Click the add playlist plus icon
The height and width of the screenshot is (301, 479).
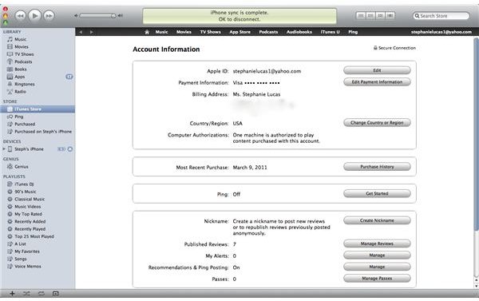pyautogui.click(x=12, y=294)
